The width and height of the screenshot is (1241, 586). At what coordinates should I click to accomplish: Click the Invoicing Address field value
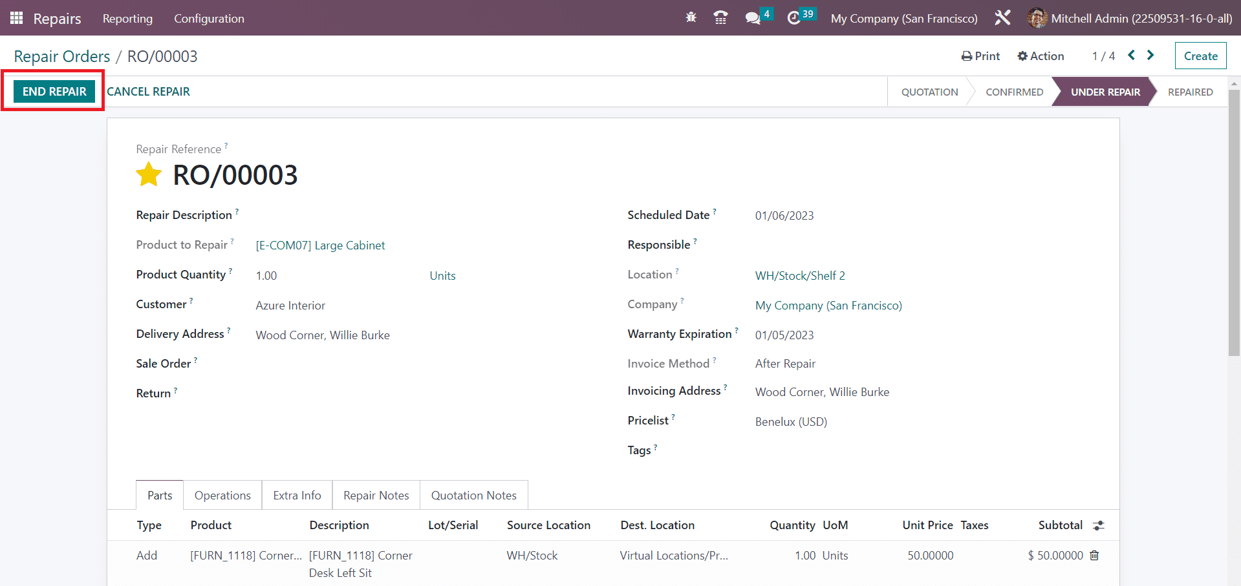coord(822,392)
